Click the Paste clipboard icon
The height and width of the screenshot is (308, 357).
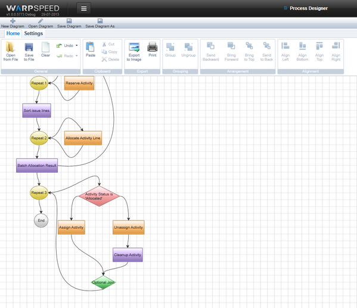pos(91,46)
